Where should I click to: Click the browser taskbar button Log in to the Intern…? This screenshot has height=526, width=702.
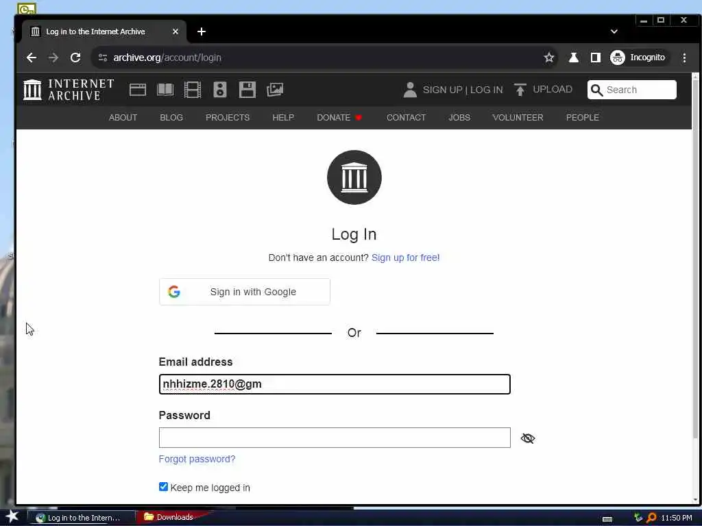[x=82, y=518]
